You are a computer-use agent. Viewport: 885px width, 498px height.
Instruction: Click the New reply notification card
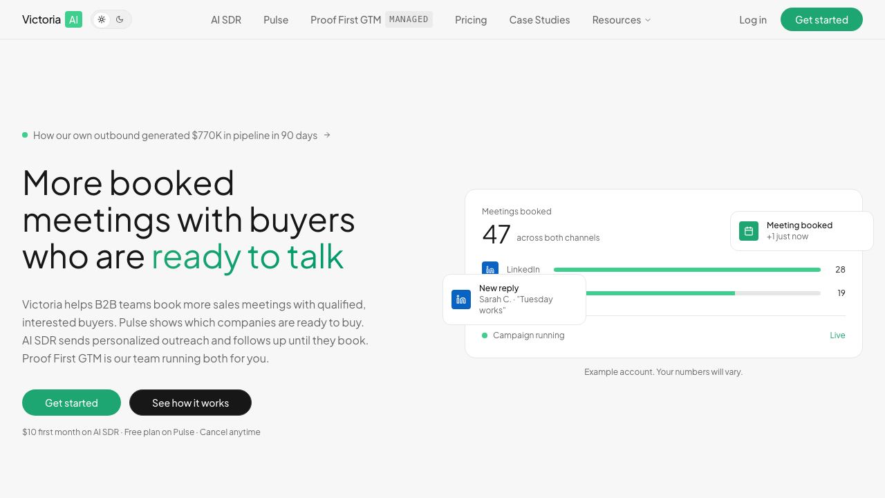(x=514, y=299)
